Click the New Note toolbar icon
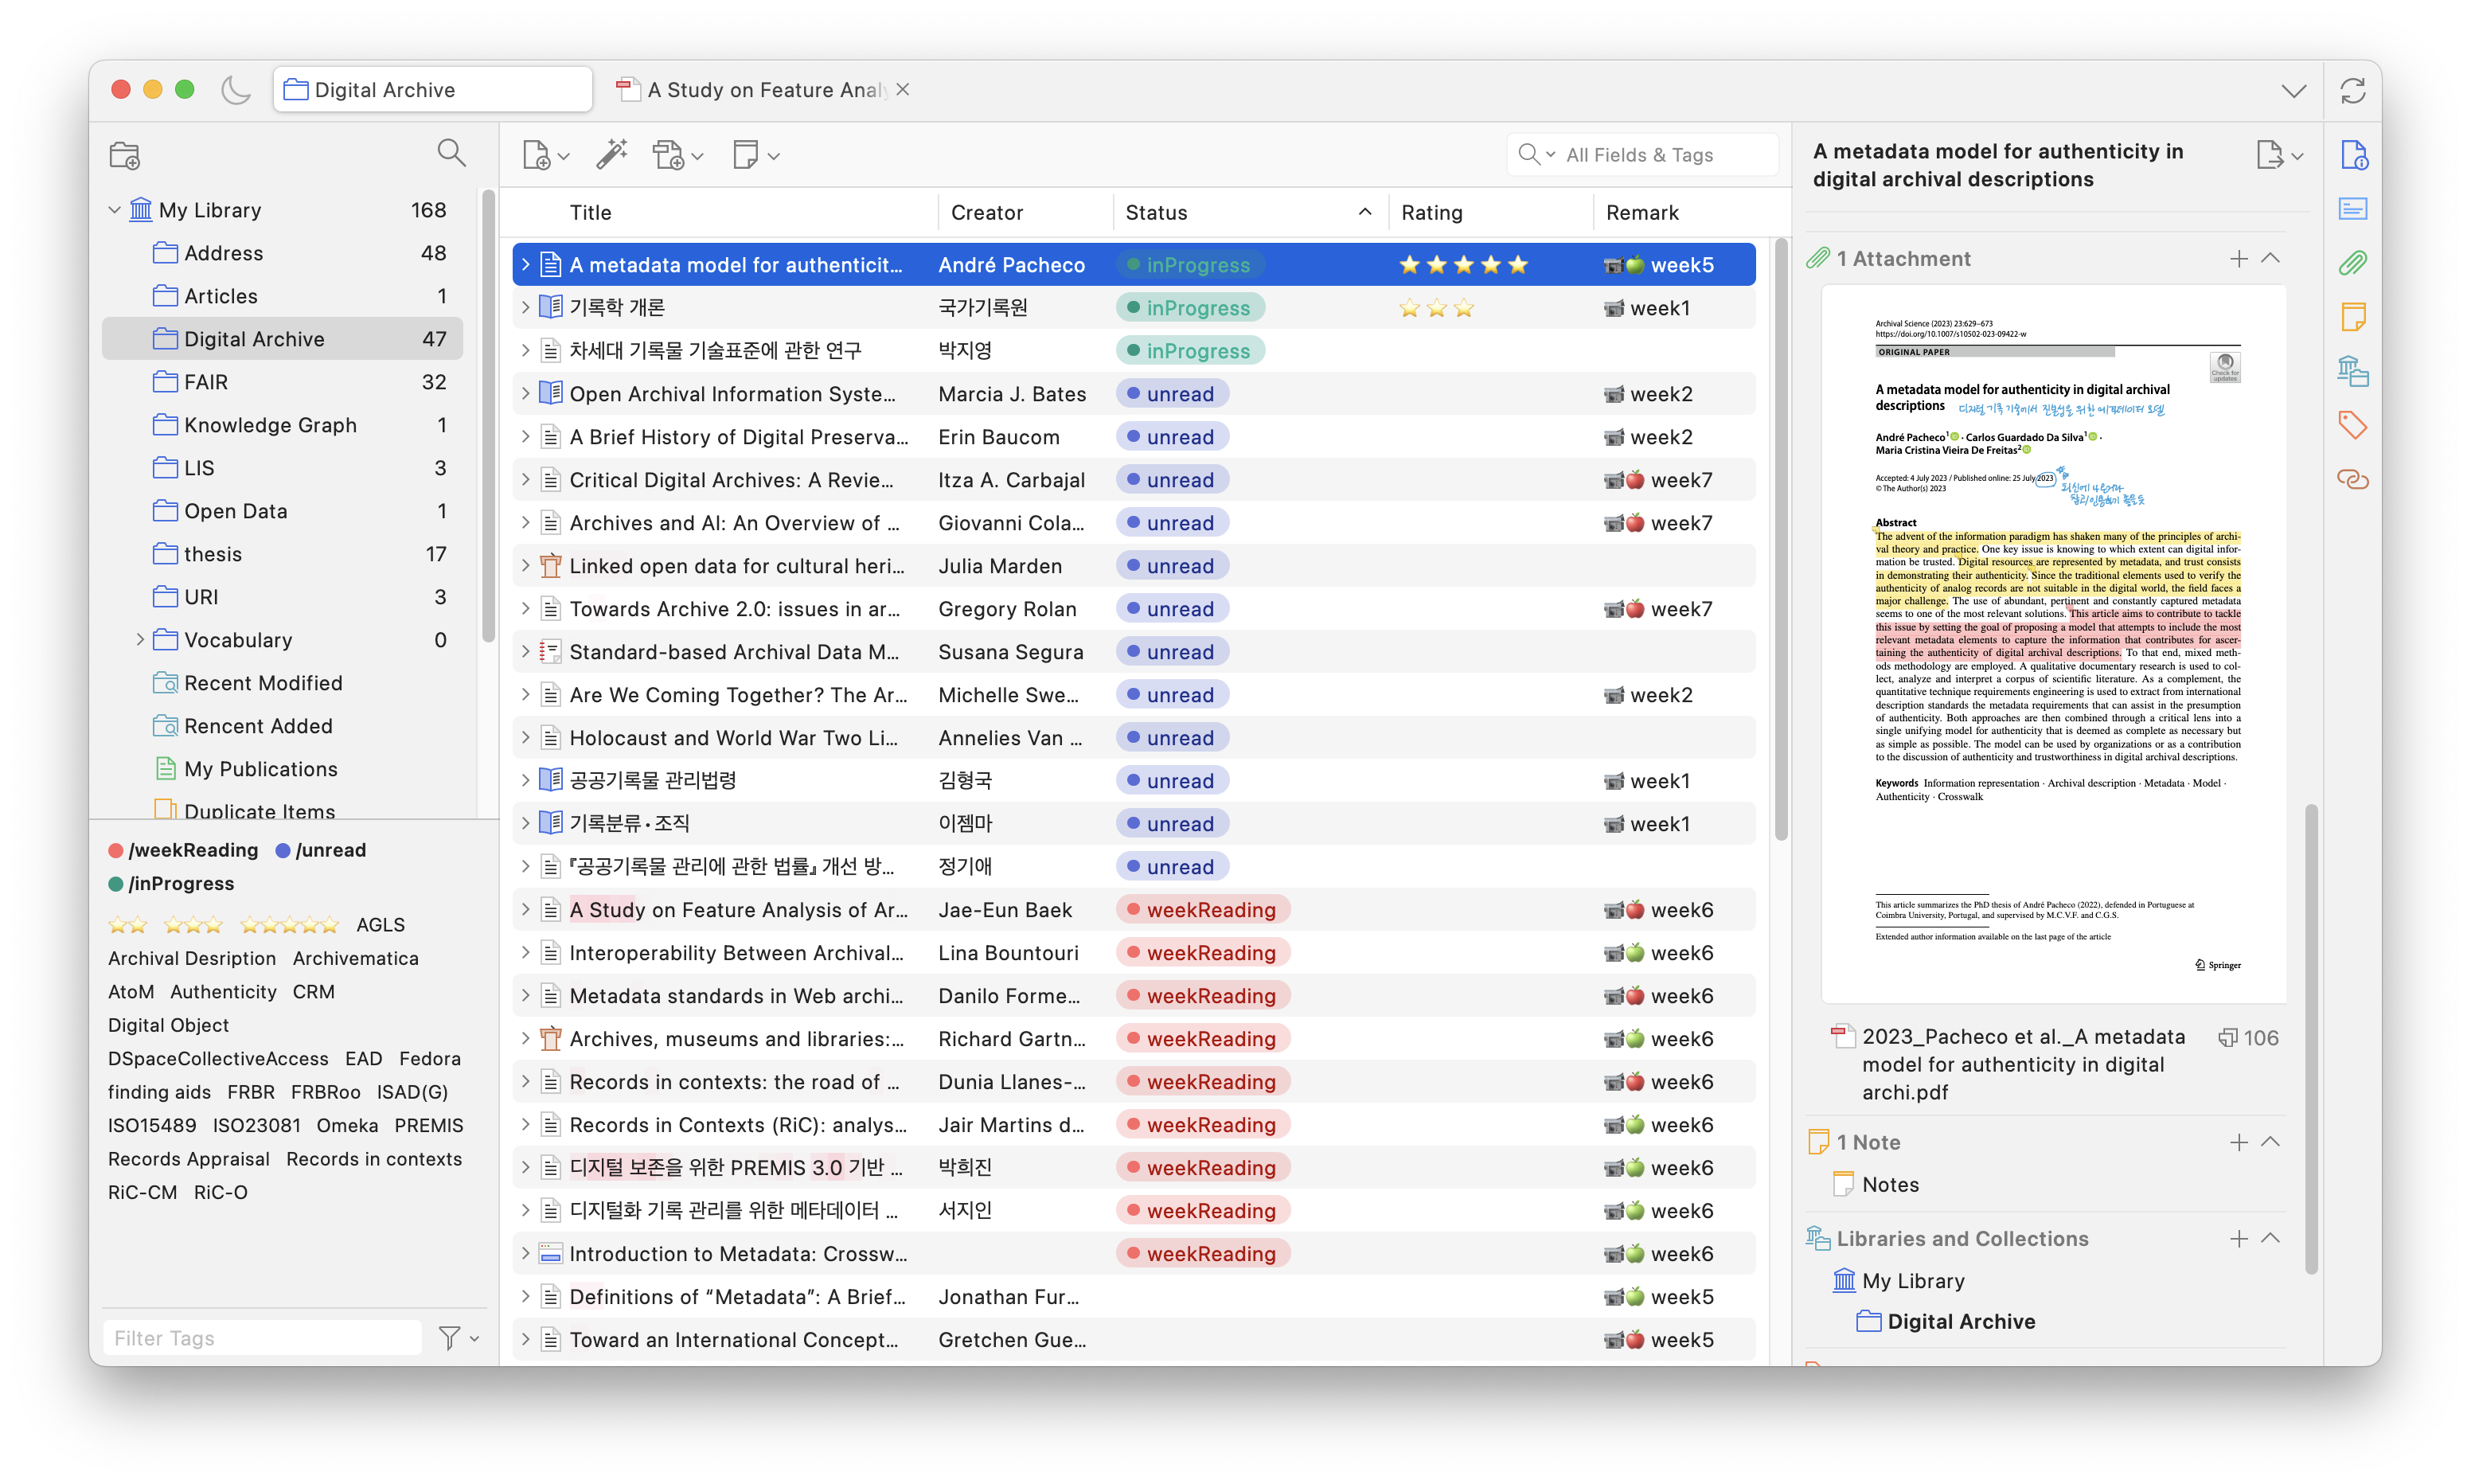The image size is (2471, 1484). click(x=755, y=155)
